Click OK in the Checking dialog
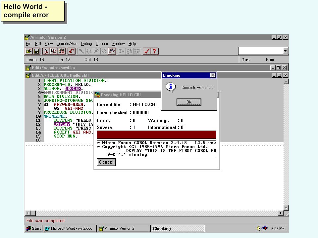 tap(189, 102)
